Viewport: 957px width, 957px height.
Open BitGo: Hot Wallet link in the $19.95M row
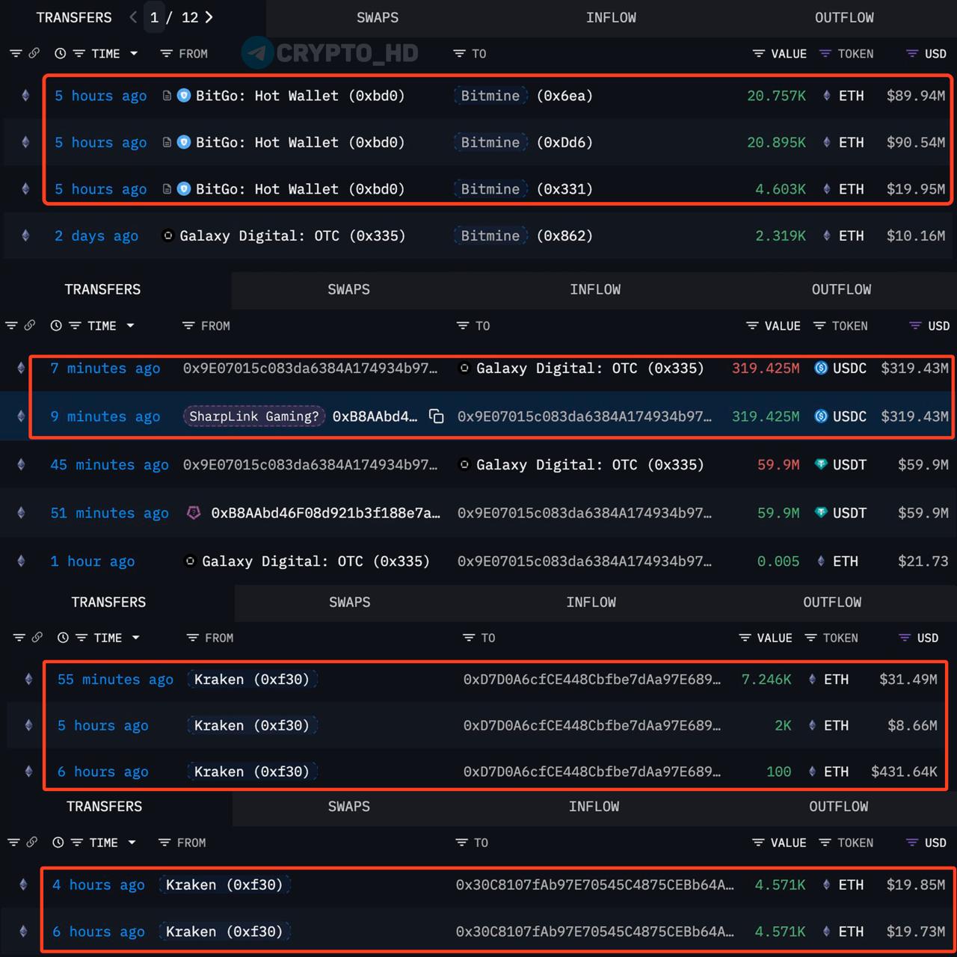[x=300, y=189]
